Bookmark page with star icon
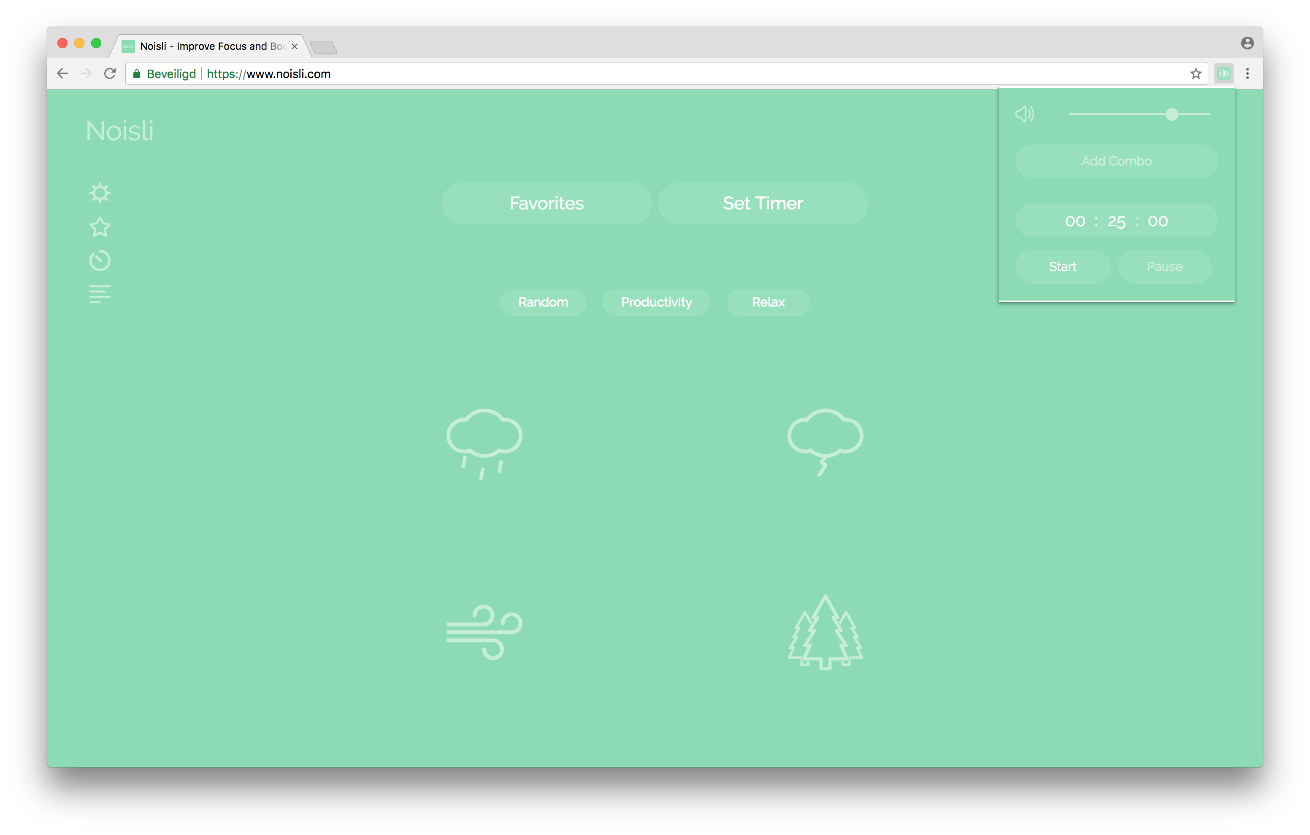This screenshot has width=1310, height=835. 1195,73
